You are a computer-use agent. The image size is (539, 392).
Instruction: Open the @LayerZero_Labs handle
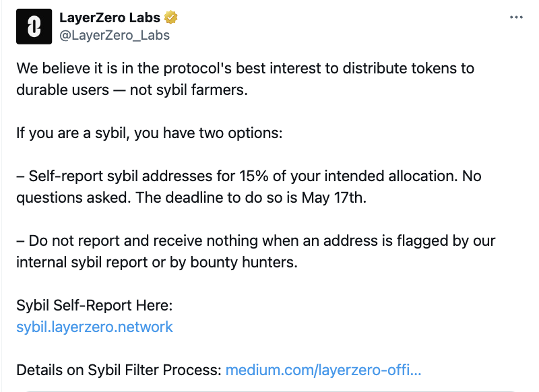(x=115, y=35)
